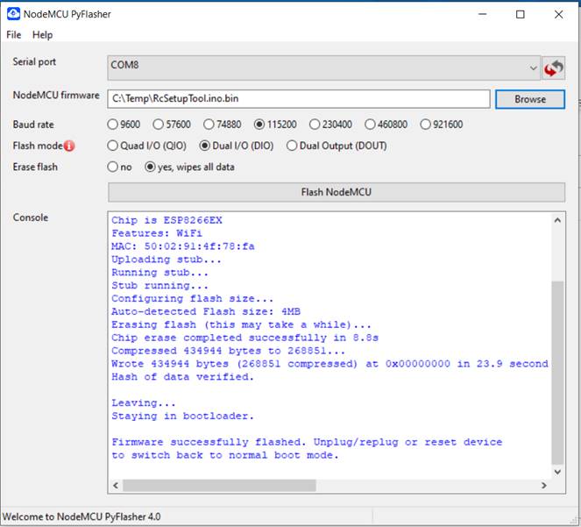Choose Quad I/O (QIO) flash mode
This screenshot has height=527, width=581.
[x=146, y=146]
